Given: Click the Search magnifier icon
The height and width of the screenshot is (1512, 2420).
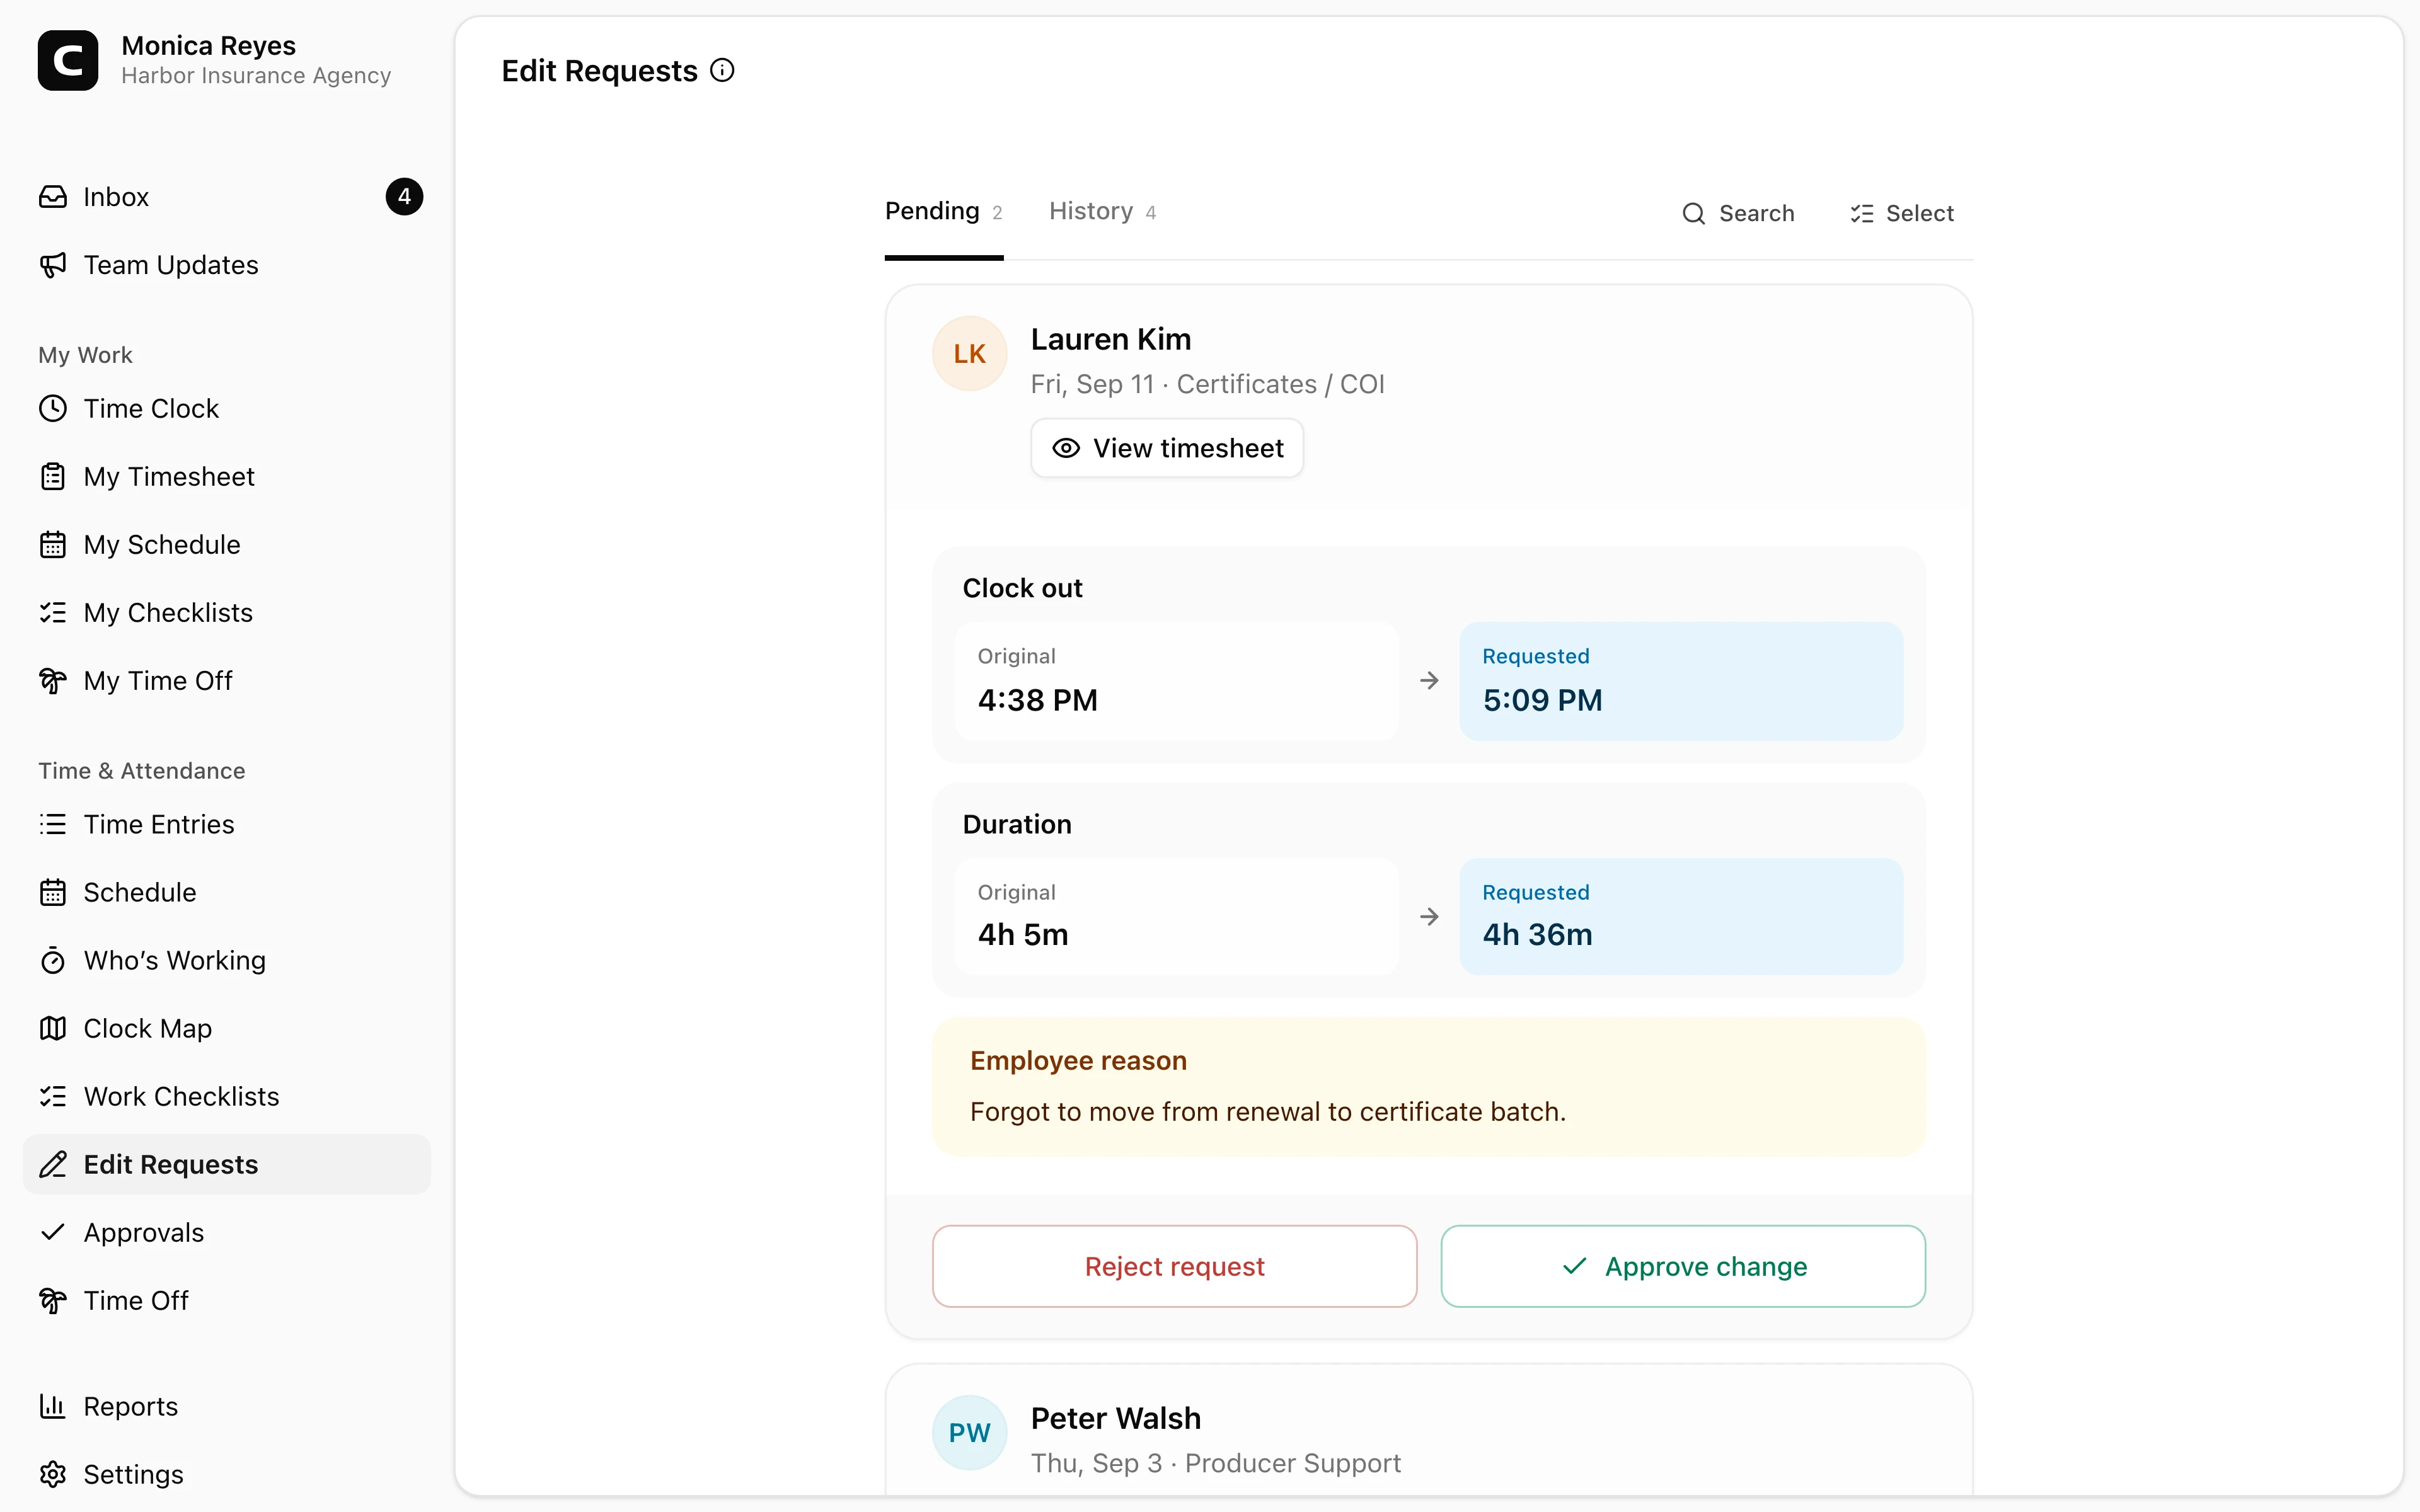Looking at the screenshot, I should [x=1694, y=214].
